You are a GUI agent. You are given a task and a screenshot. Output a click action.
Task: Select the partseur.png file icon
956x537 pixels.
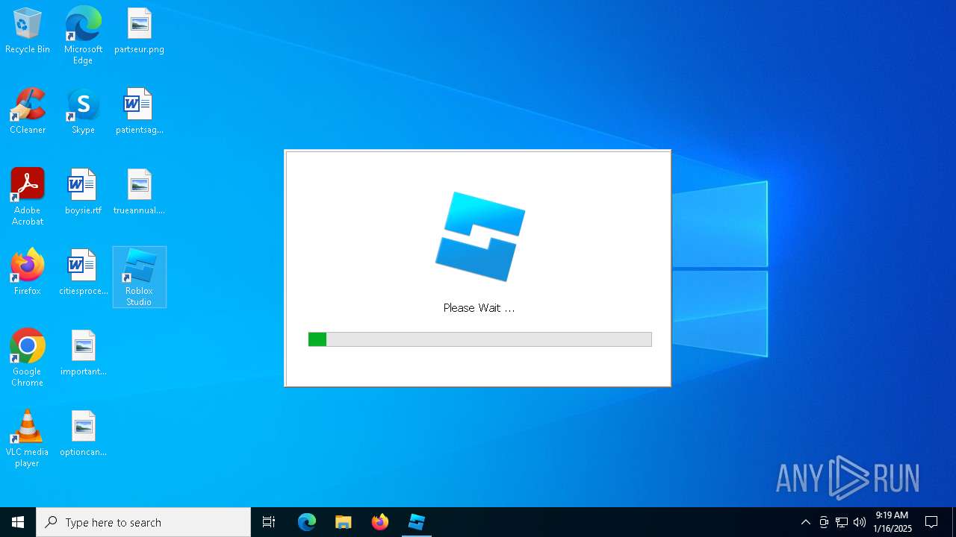tap(139, 31)
